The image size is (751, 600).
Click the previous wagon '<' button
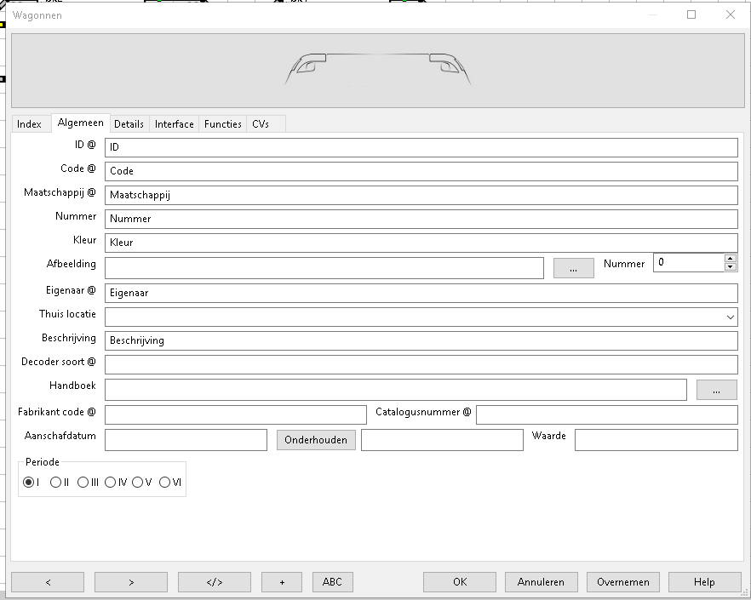(x=48, y=582)
